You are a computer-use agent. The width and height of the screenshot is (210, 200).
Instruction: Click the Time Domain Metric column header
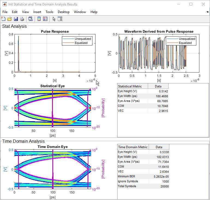pyautogui.click(x=133, y=147)
